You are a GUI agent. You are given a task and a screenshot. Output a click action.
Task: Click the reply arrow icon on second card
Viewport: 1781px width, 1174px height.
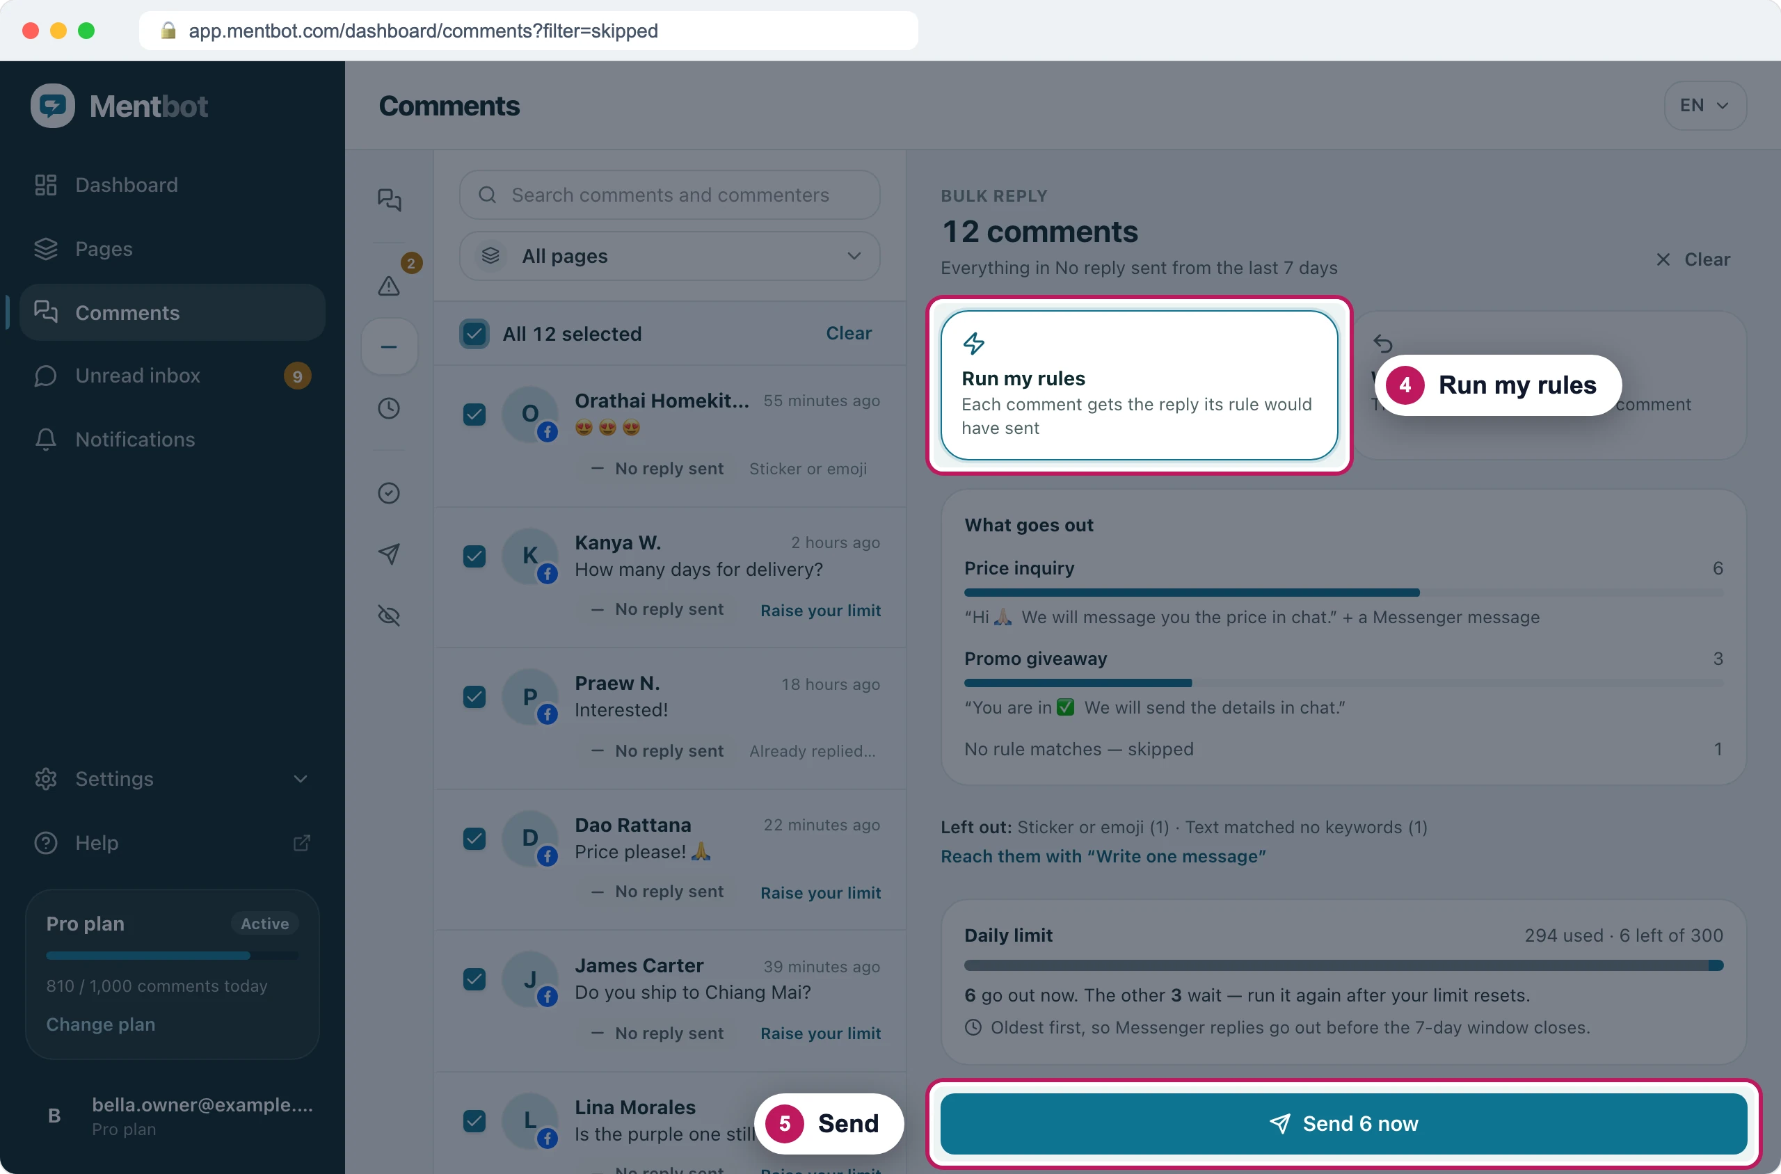click(1382, 344)
